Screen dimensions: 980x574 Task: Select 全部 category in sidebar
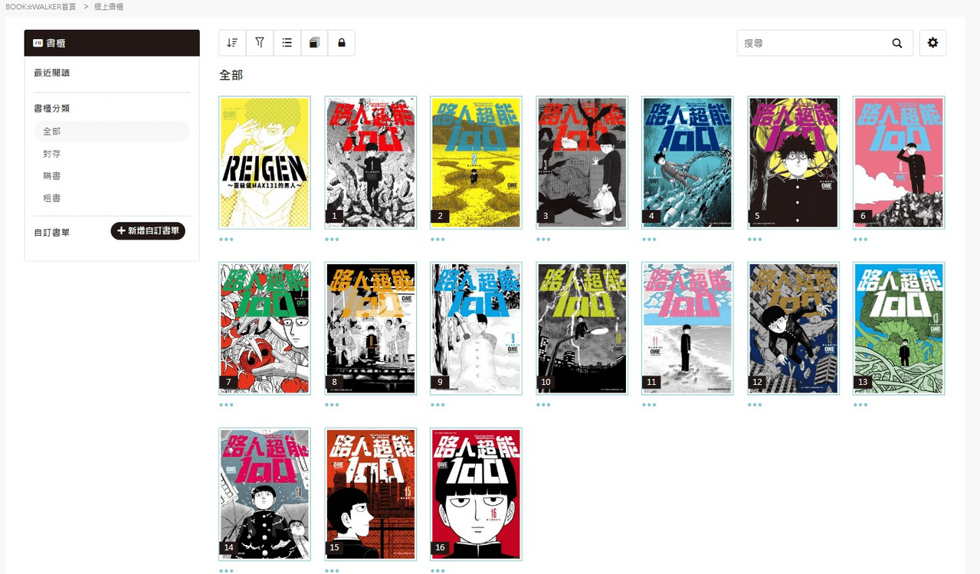pos(112,132)
